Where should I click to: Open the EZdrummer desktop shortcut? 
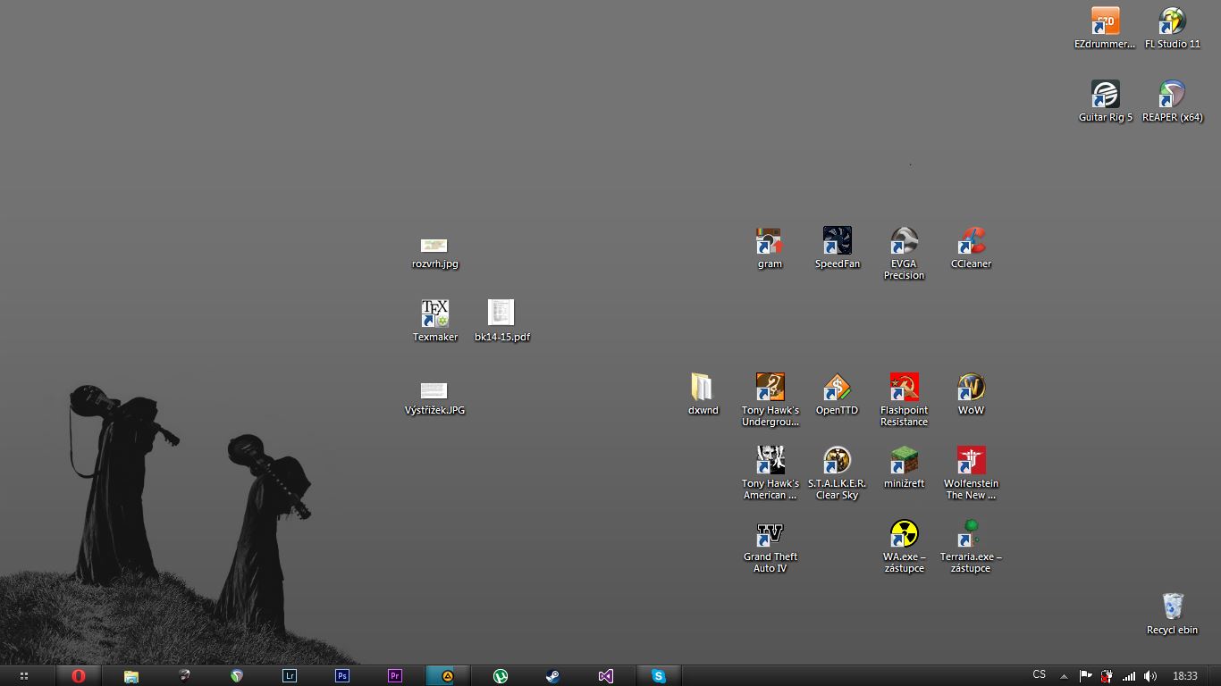(x=1105, y=28)
